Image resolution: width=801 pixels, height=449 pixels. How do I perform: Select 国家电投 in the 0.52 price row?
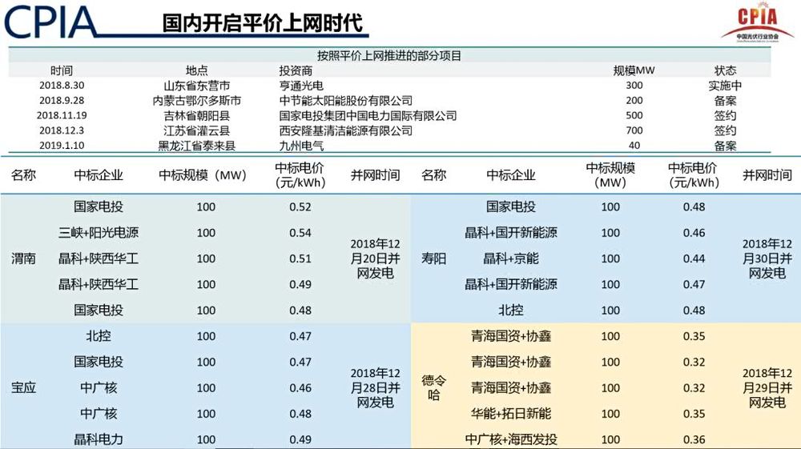(x=98, y=206)
